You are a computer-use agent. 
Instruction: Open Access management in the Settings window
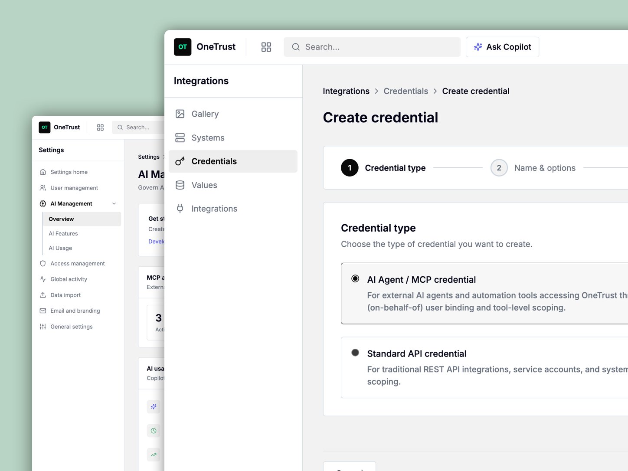[x=78, y=264]
